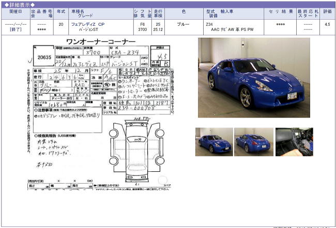
Task: Click the 車種名 グレード column header
Action: [x=101, y=13]
